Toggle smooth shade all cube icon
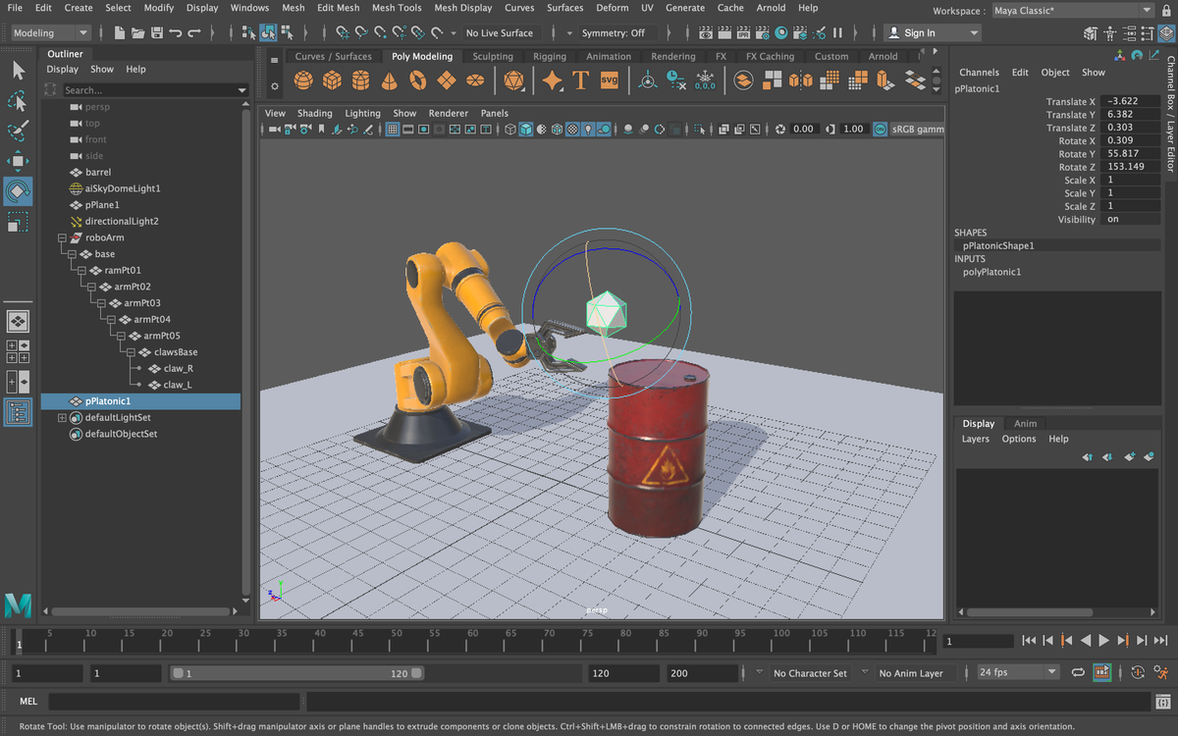The image size is (1178, 736). coord(526,129)
